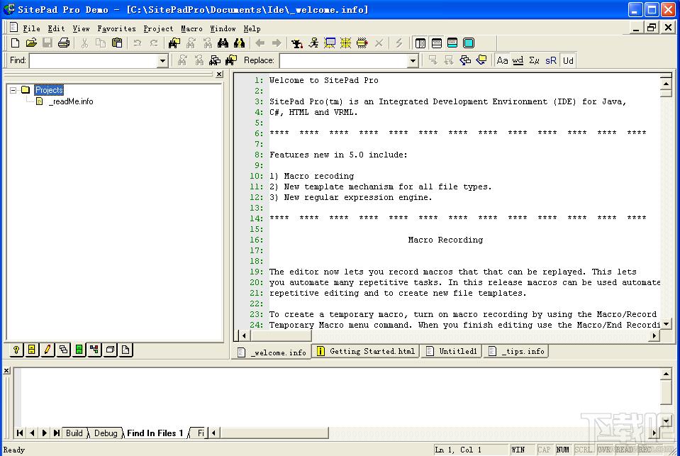Click inside the Find input field
The height and width of the screenshot is (456, 680).
click(94, 61)
